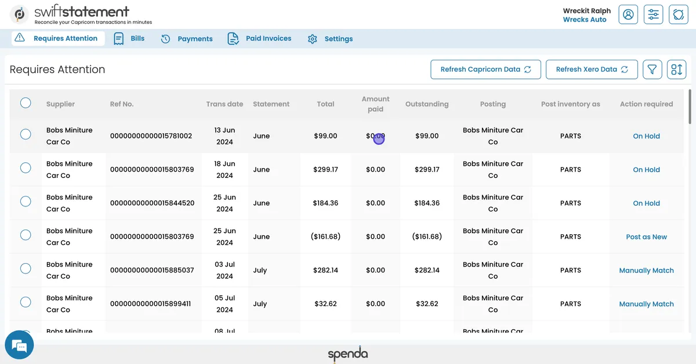696x364 pixels.
Task: Open the user profile icon top right
Action: pos(628,14)
